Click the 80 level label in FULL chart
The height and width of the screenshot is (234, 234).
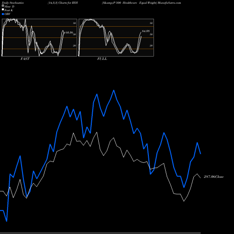(151, 23)
